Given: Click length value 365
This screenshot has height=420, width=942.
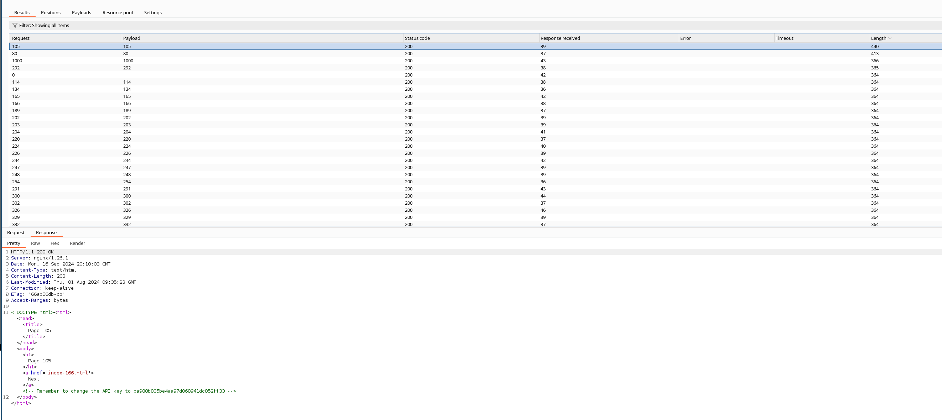Looking at the screenshot, I should [x=875, y=68].
